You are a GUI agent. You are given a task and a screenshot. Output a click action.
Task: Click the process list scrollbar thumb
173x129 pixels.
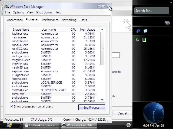(x=102, y=49)
